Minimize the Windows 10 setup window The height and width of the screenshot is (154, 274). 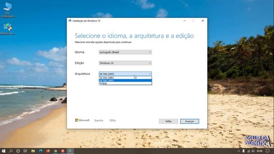pos(185,21)
